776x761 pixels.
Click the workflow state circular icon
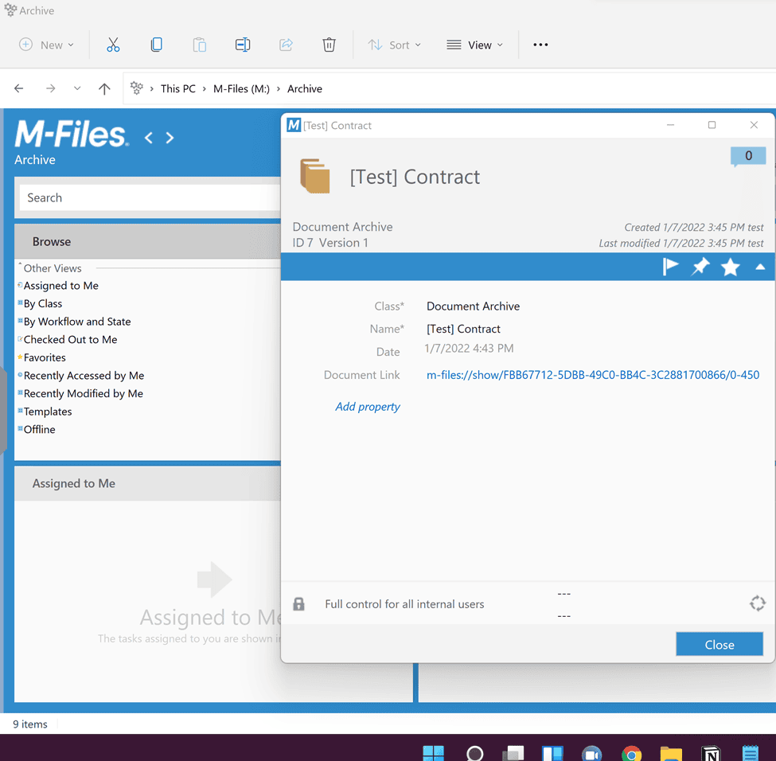tap(757, 603)
